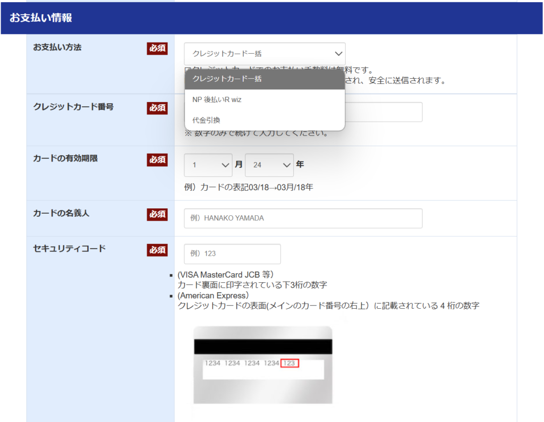This screenshot has height=422, width=544.
Task: Focus the HANAKO YAMADA cardholder name field
Action: click(303, 218)
